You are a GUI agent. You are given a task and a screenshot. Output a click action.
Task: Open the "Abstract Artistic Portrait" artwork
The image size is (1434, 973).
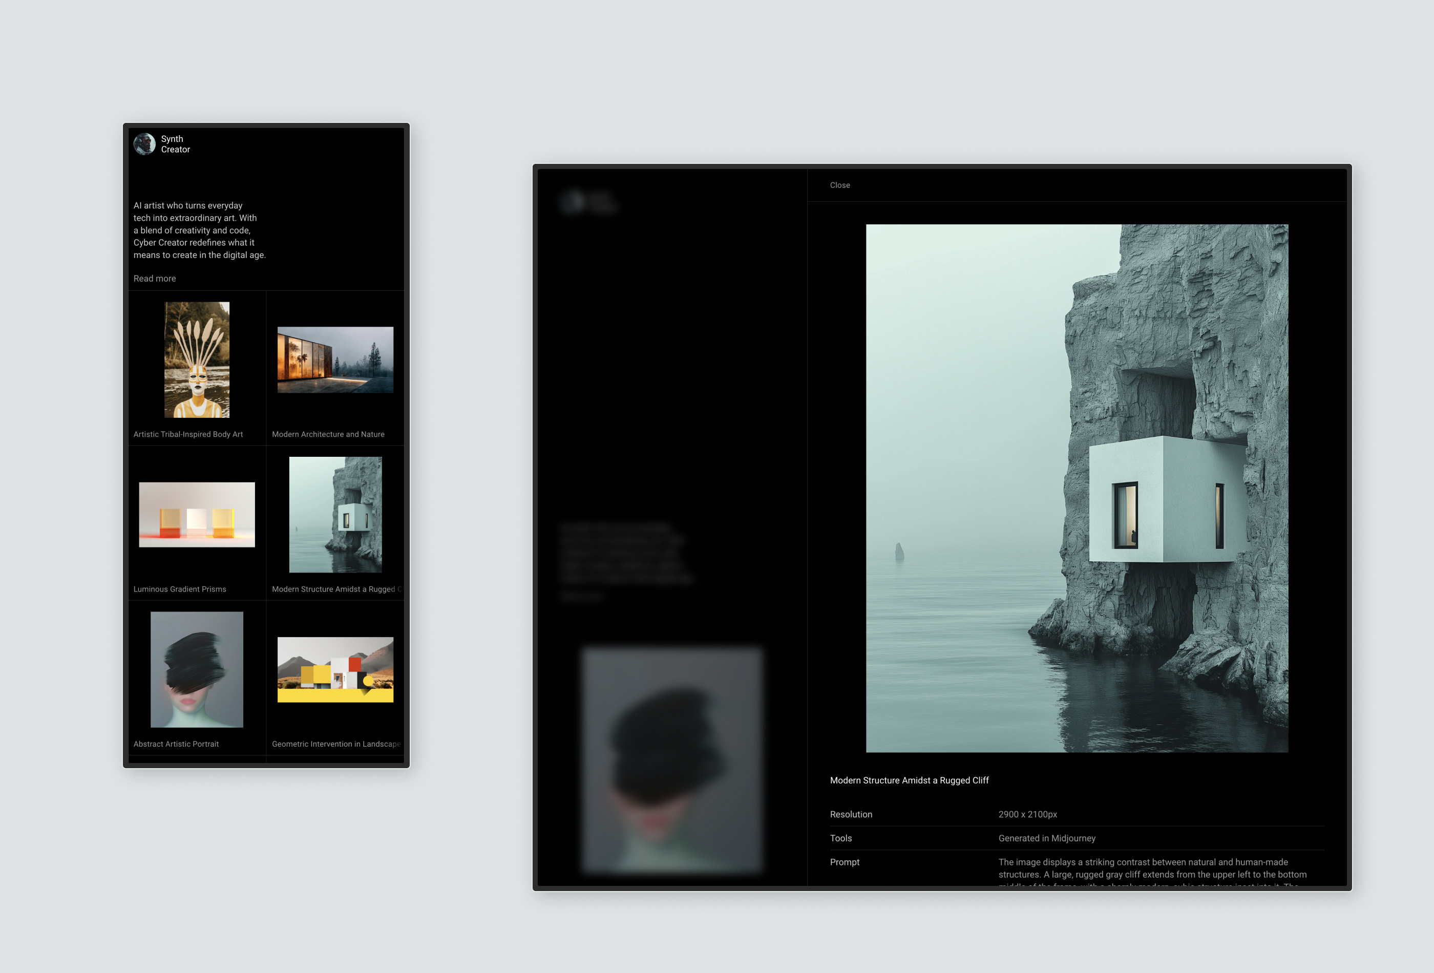pos(196,669)
